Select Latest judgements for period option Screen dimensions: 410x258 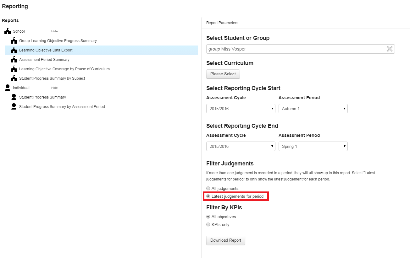tap(208, 196)
